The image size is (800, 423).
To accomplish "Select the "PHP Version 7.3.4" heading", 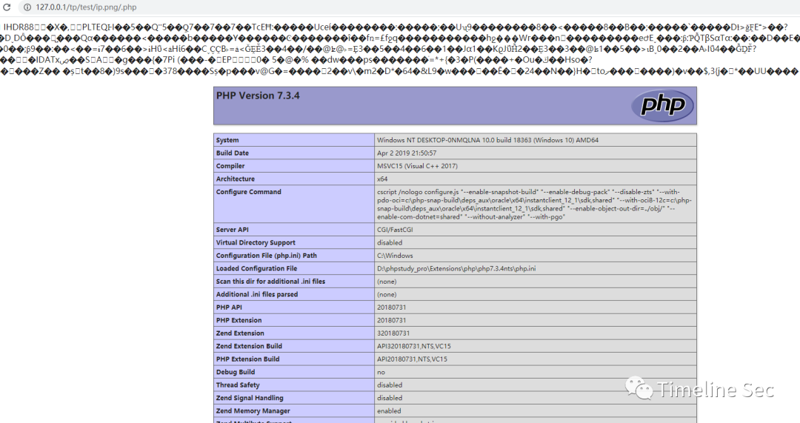I will [258, 96].
